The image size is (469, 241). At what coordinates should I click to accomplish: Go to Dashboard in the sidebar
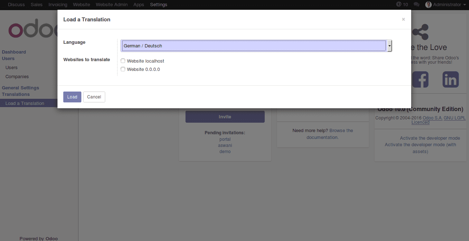click(14, 52)
